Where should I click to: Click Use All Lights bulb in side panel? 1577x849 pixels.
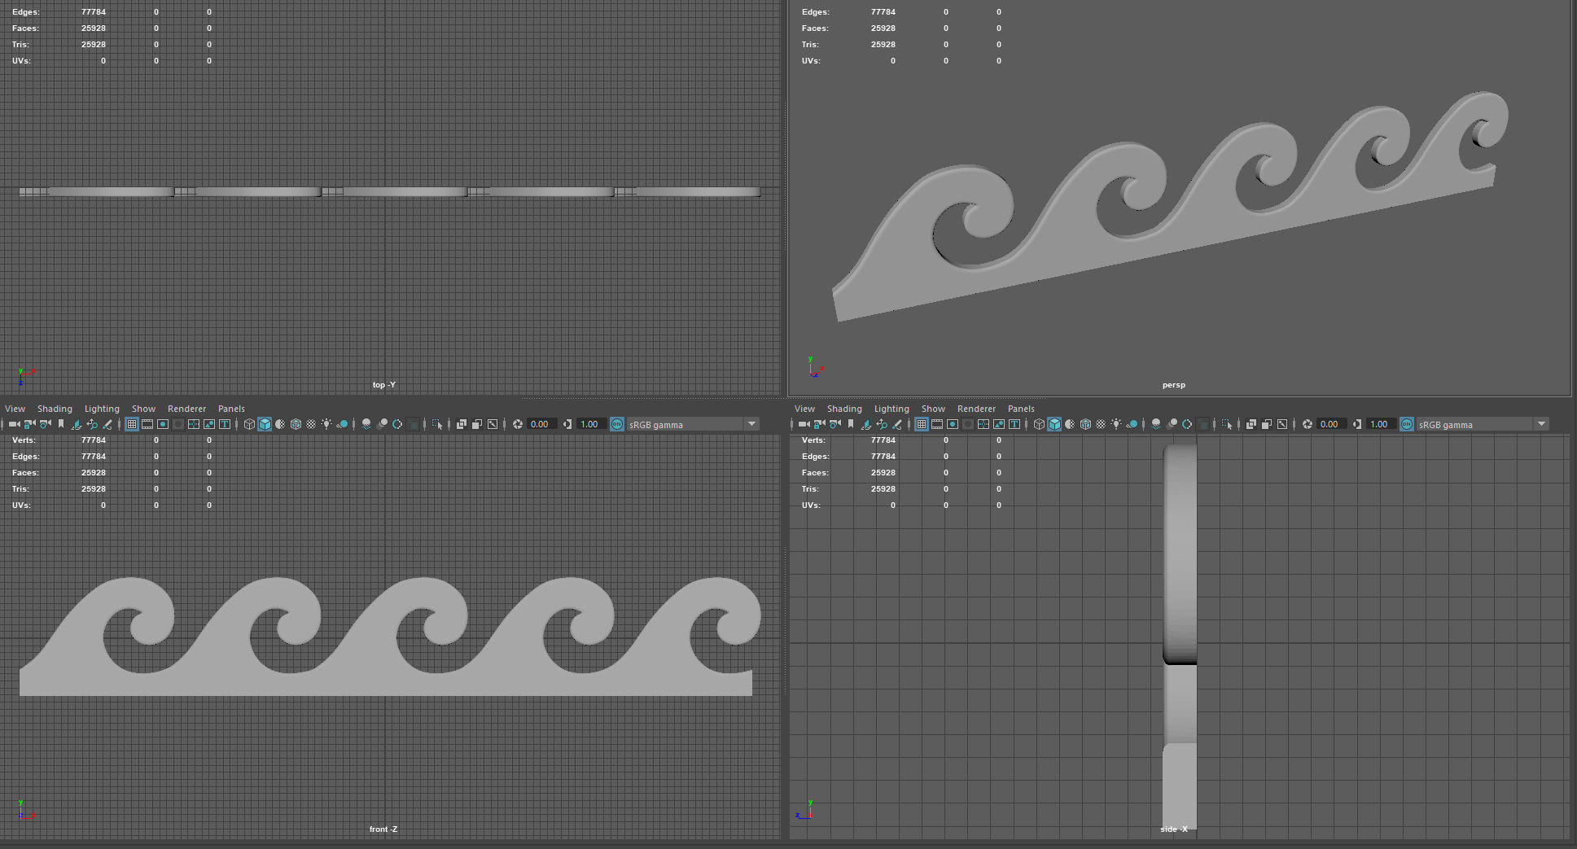click(1116, 424)
